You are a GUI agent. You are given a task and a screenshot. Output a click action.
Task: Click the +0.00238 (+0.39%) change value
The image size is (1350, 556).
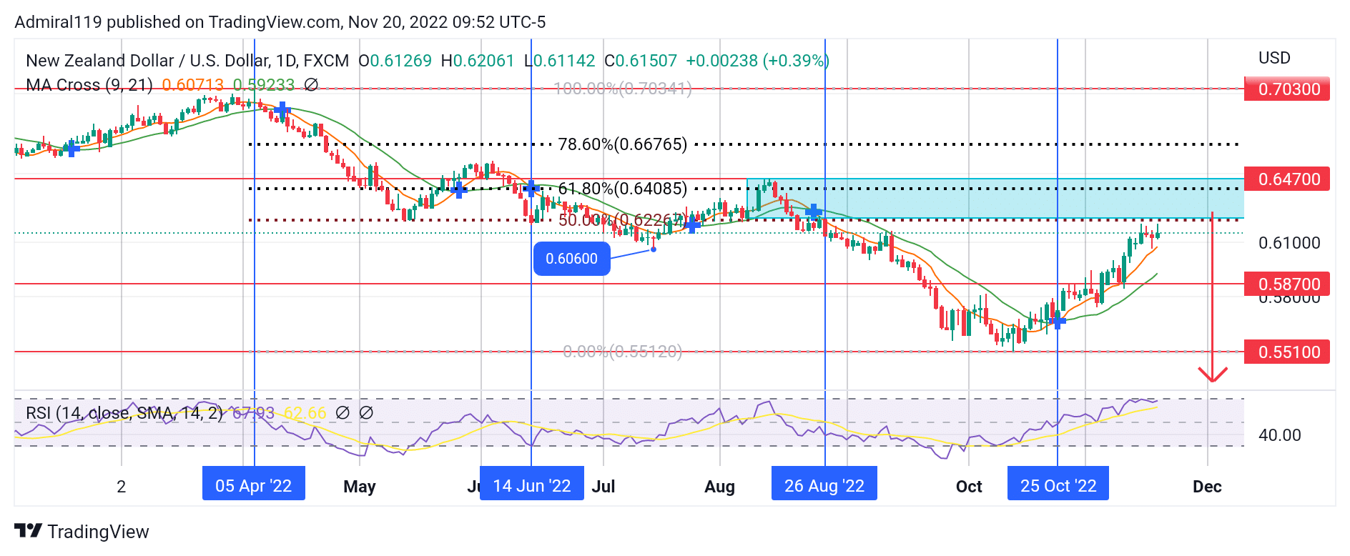click(x=757, y=61)
